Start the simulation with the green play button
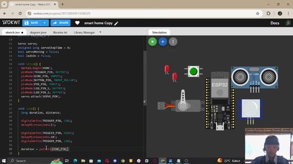This screenshot has height=164, width=293. coord(152,41)
